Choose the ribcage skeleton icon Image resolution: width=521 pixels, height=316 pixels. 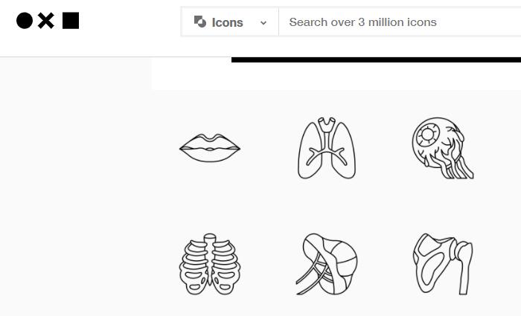pos(210,264)
